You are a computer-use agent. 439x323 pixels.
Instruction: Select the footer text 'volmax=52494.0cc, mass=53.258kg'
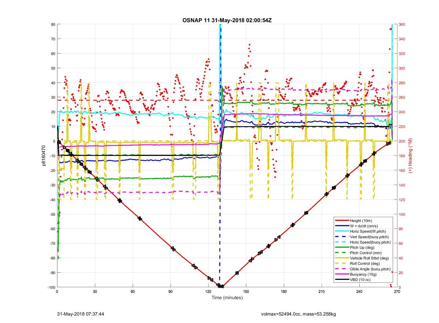[x=299, y=314]
